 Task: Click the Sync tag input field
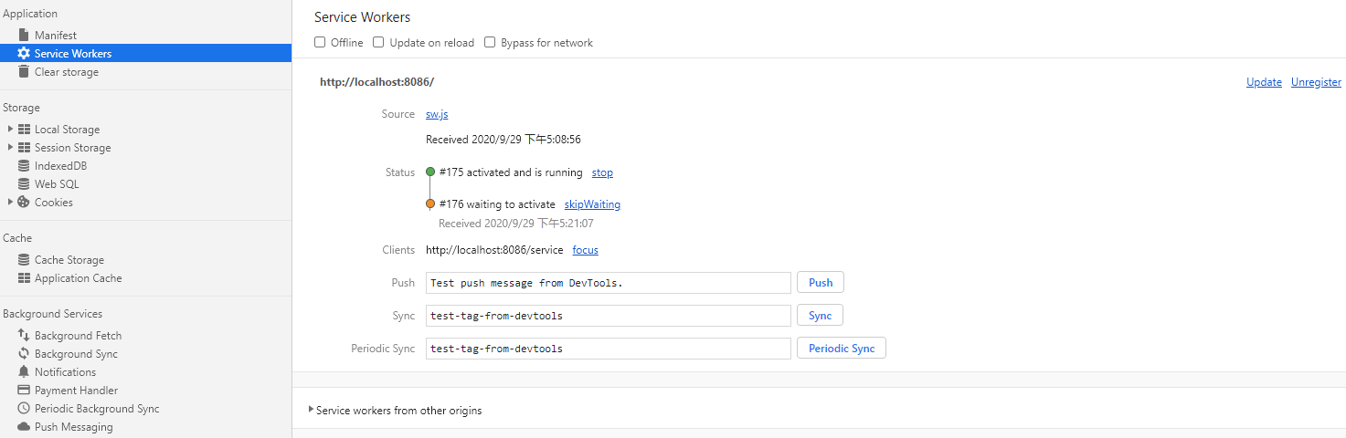[608, 316]
